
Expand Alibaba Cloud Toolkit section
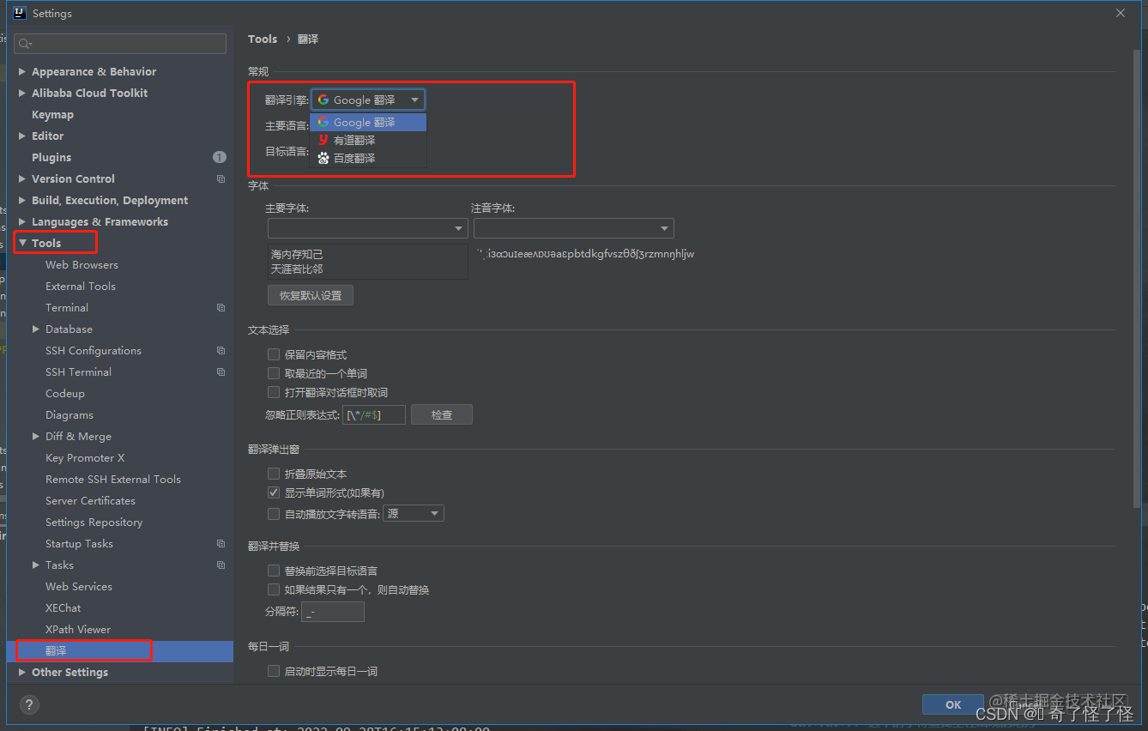pyautogui.click(x=22, y=93)
